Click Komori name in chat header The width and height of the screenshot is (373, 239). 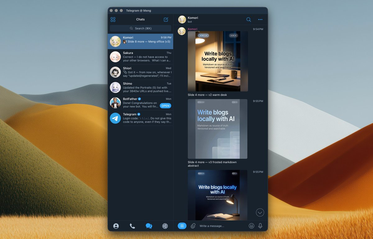[x=193, y=18]
